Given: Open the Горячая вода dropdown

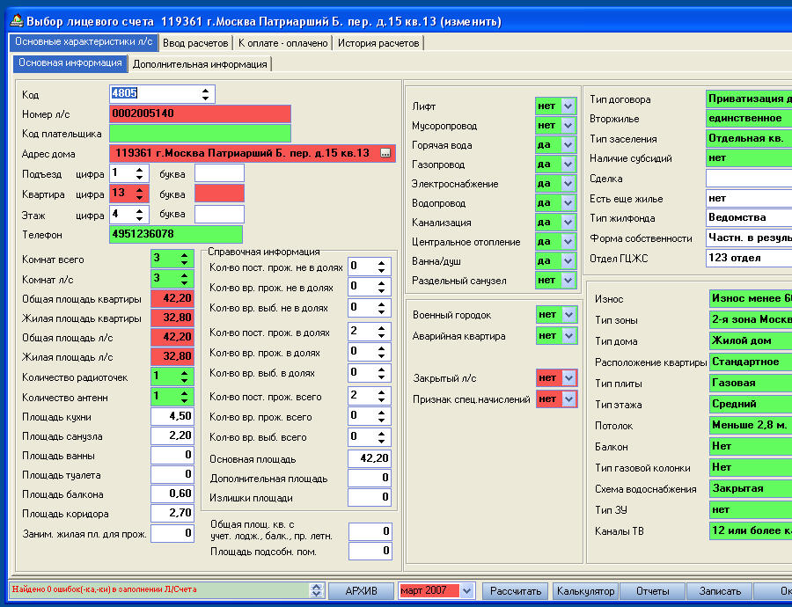Looking at the screenshot, I should click(x=568, y=145).
